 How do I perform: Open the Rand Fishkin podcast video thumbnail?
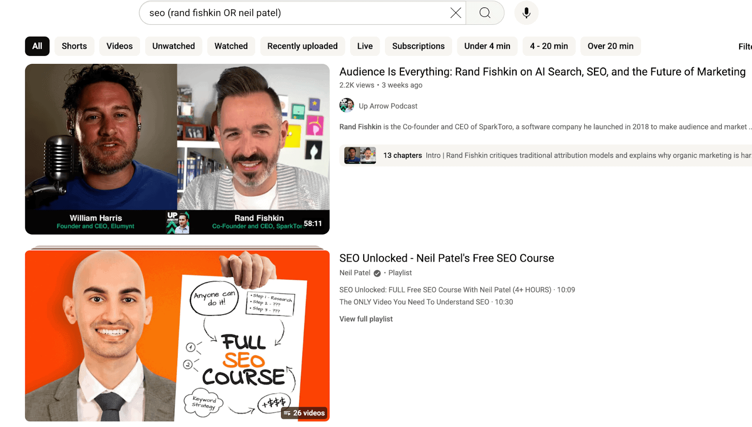177,149
